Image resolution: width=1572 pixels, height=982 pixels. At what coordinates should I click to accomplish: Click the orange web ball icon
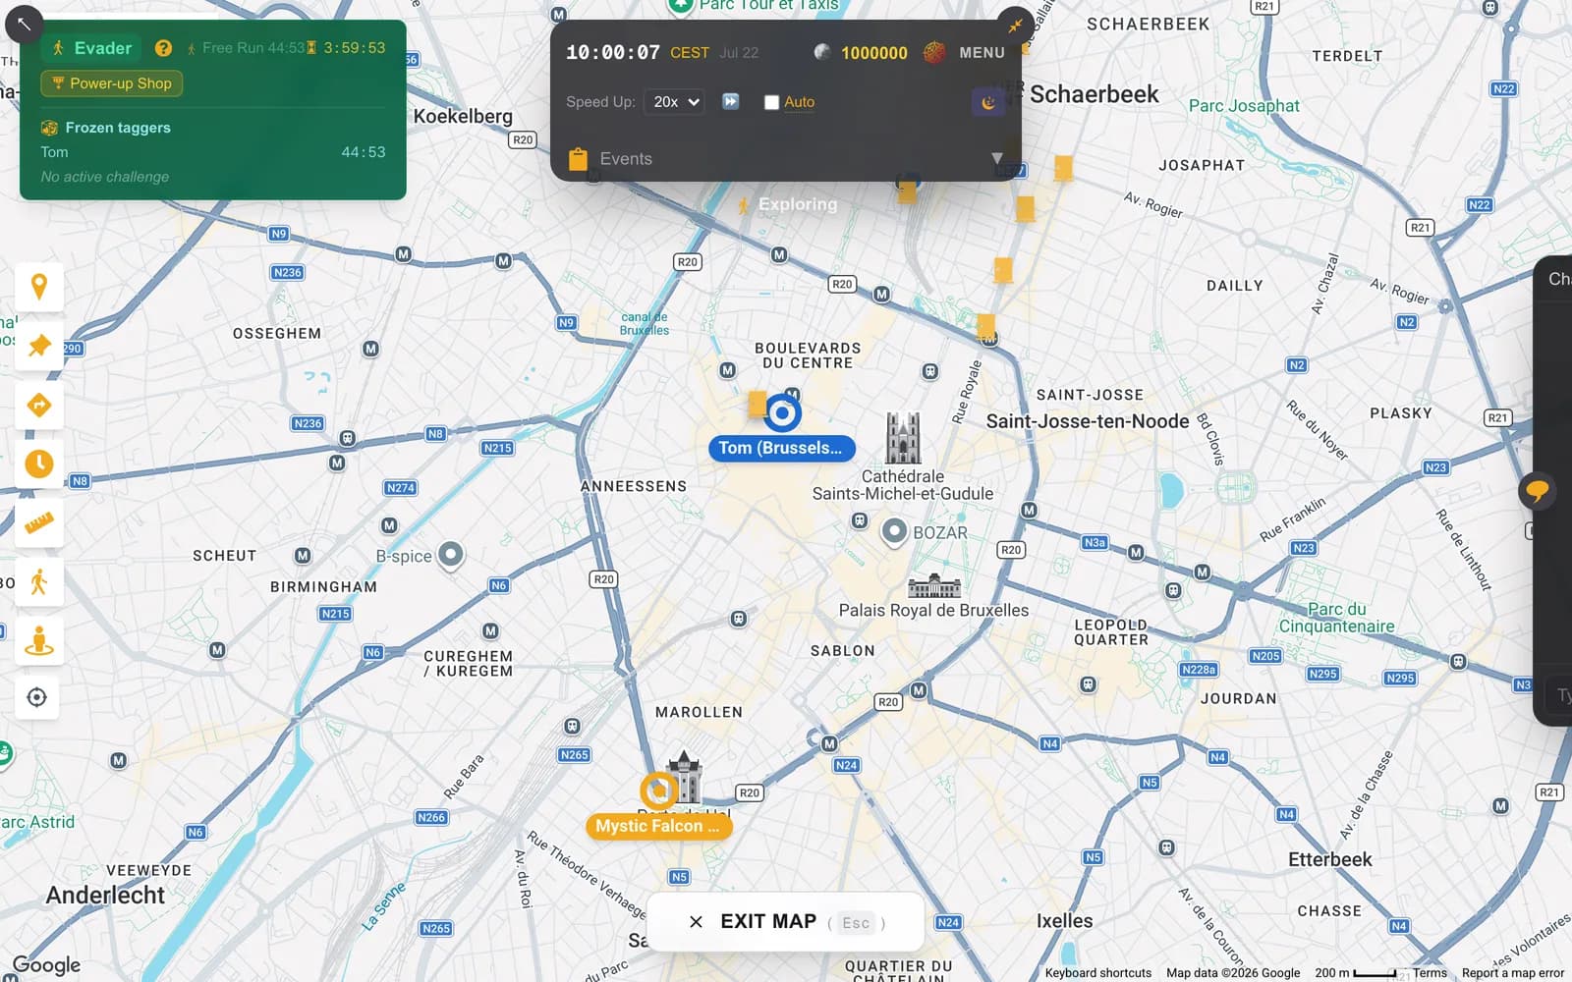934,52
